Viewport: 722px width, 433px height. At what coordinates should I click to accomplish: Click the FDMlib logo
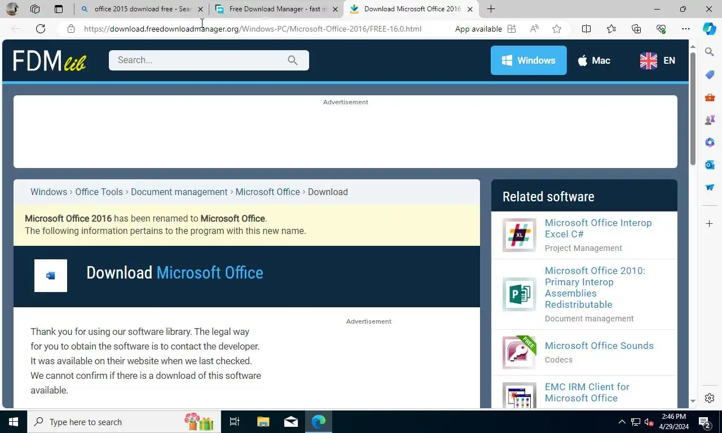click(x=50, y=60)
